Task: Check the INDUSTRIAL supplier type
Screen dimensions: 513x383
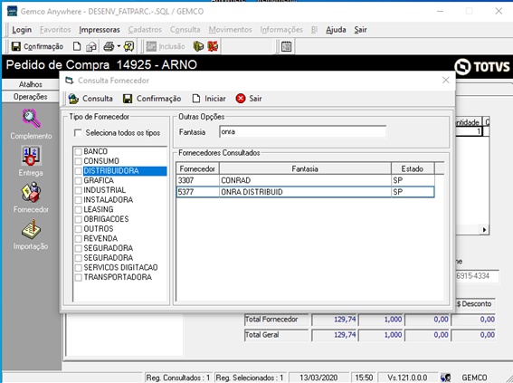Action: click(x=78, y=190)
